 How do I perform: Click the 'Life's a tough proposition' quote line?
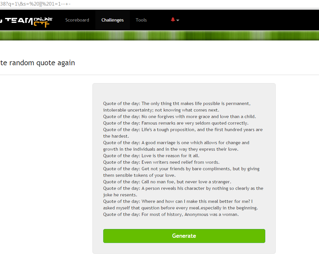(x=183, y=129)
